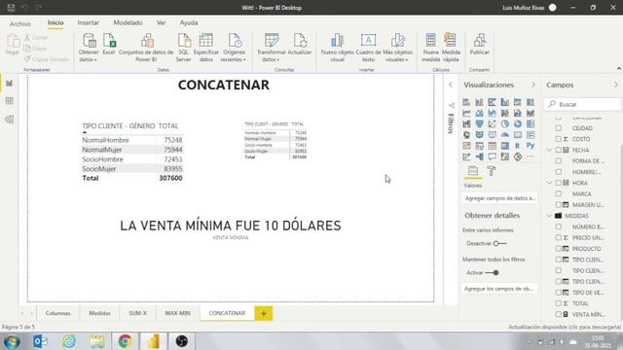Viewport: 623px width, 350px height.
Task: Select the Python visual icon
Action: coord(530,146)
